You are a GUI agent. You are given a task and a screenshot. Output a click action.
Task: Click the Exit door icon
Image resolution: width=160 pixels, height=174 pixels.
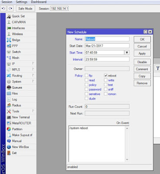click(9, 153)
